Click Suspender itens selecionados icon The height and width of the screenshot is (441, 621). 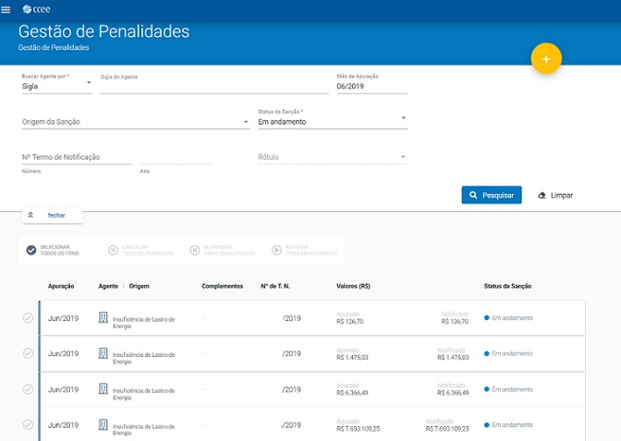tap(195, 249)
